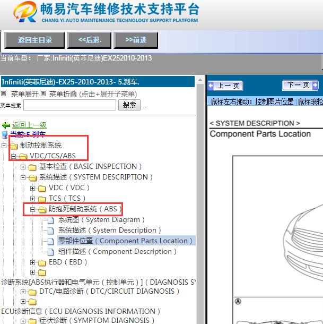Click the 基本检查 folder icon

click(x=32, y=167)
